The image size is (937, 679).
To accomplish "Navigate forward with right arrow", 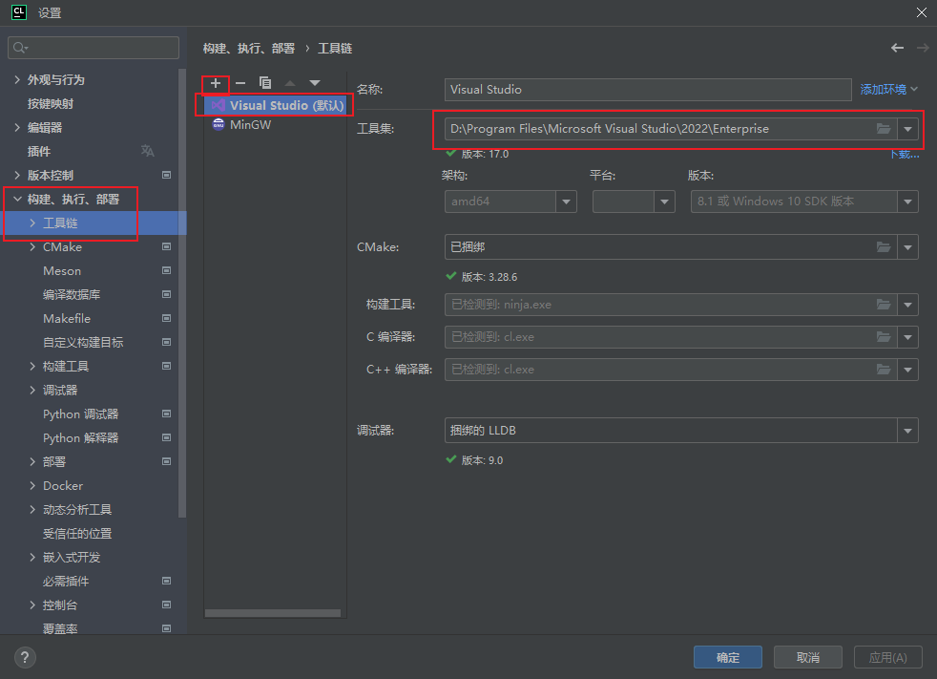I will 923,48.
